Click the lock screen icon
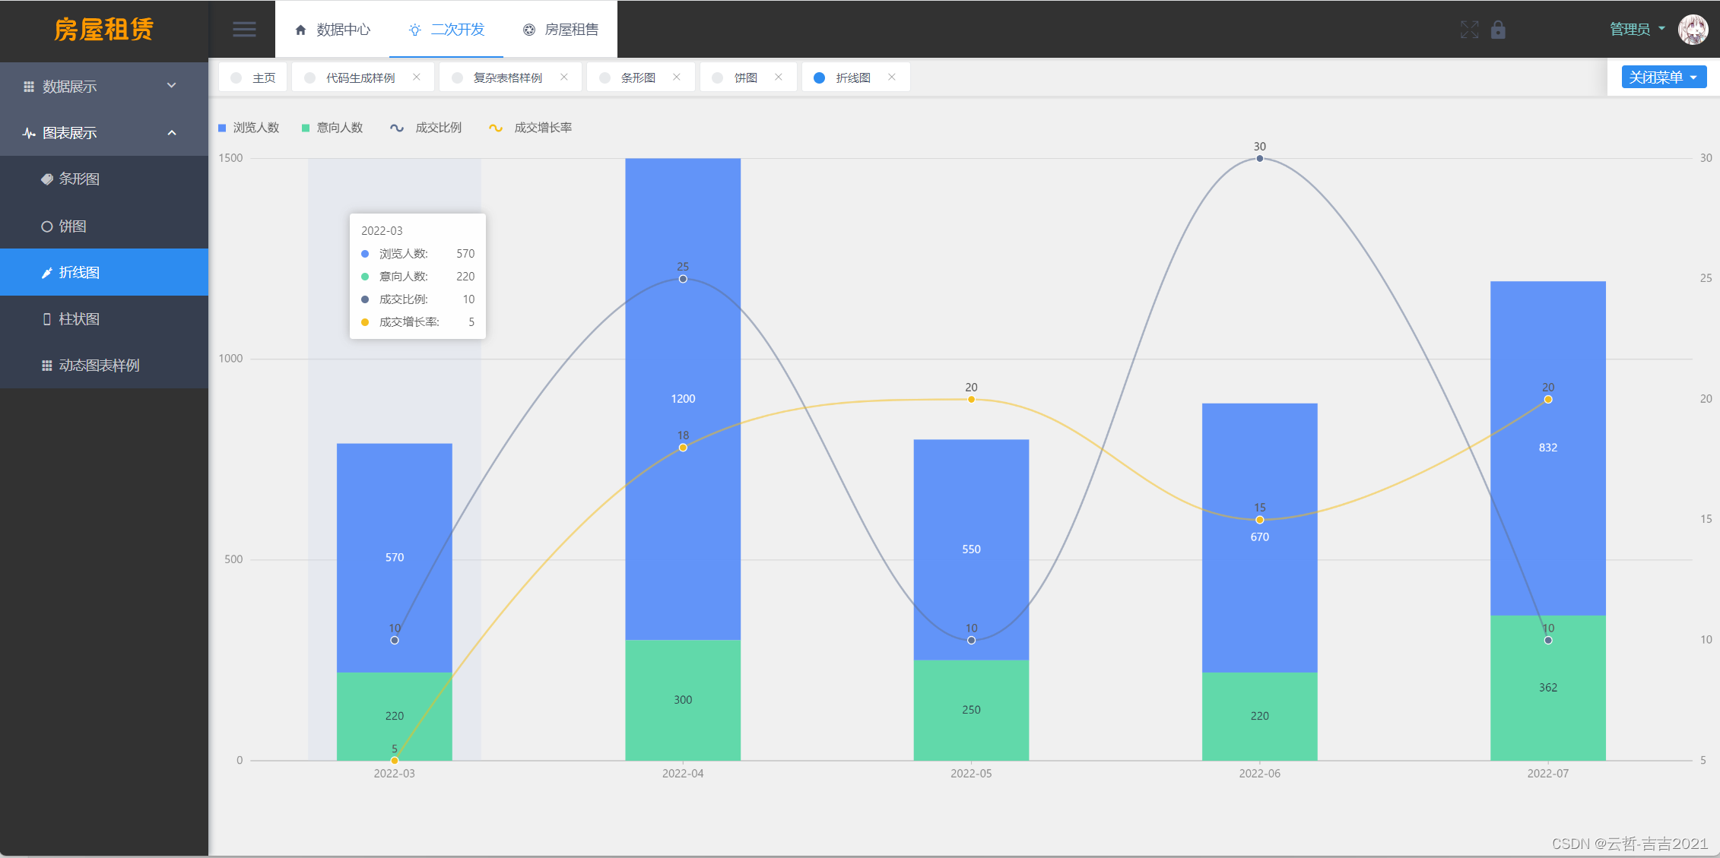1720x858 pixels. [x=1498, y=30]
